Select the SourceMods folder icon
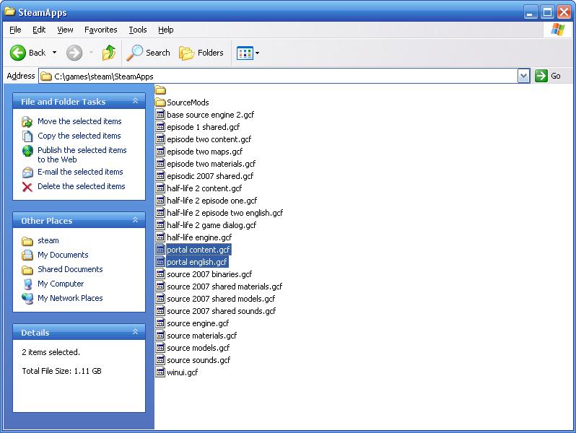 coord(160,102)
